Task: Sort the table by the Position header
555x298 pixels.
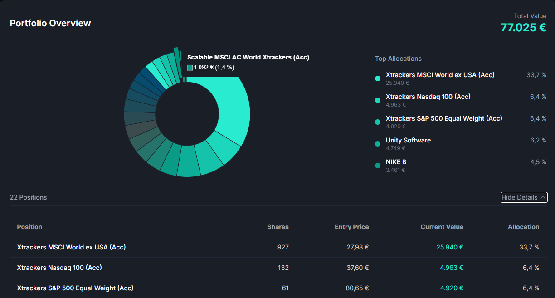Action: [29, 227]
